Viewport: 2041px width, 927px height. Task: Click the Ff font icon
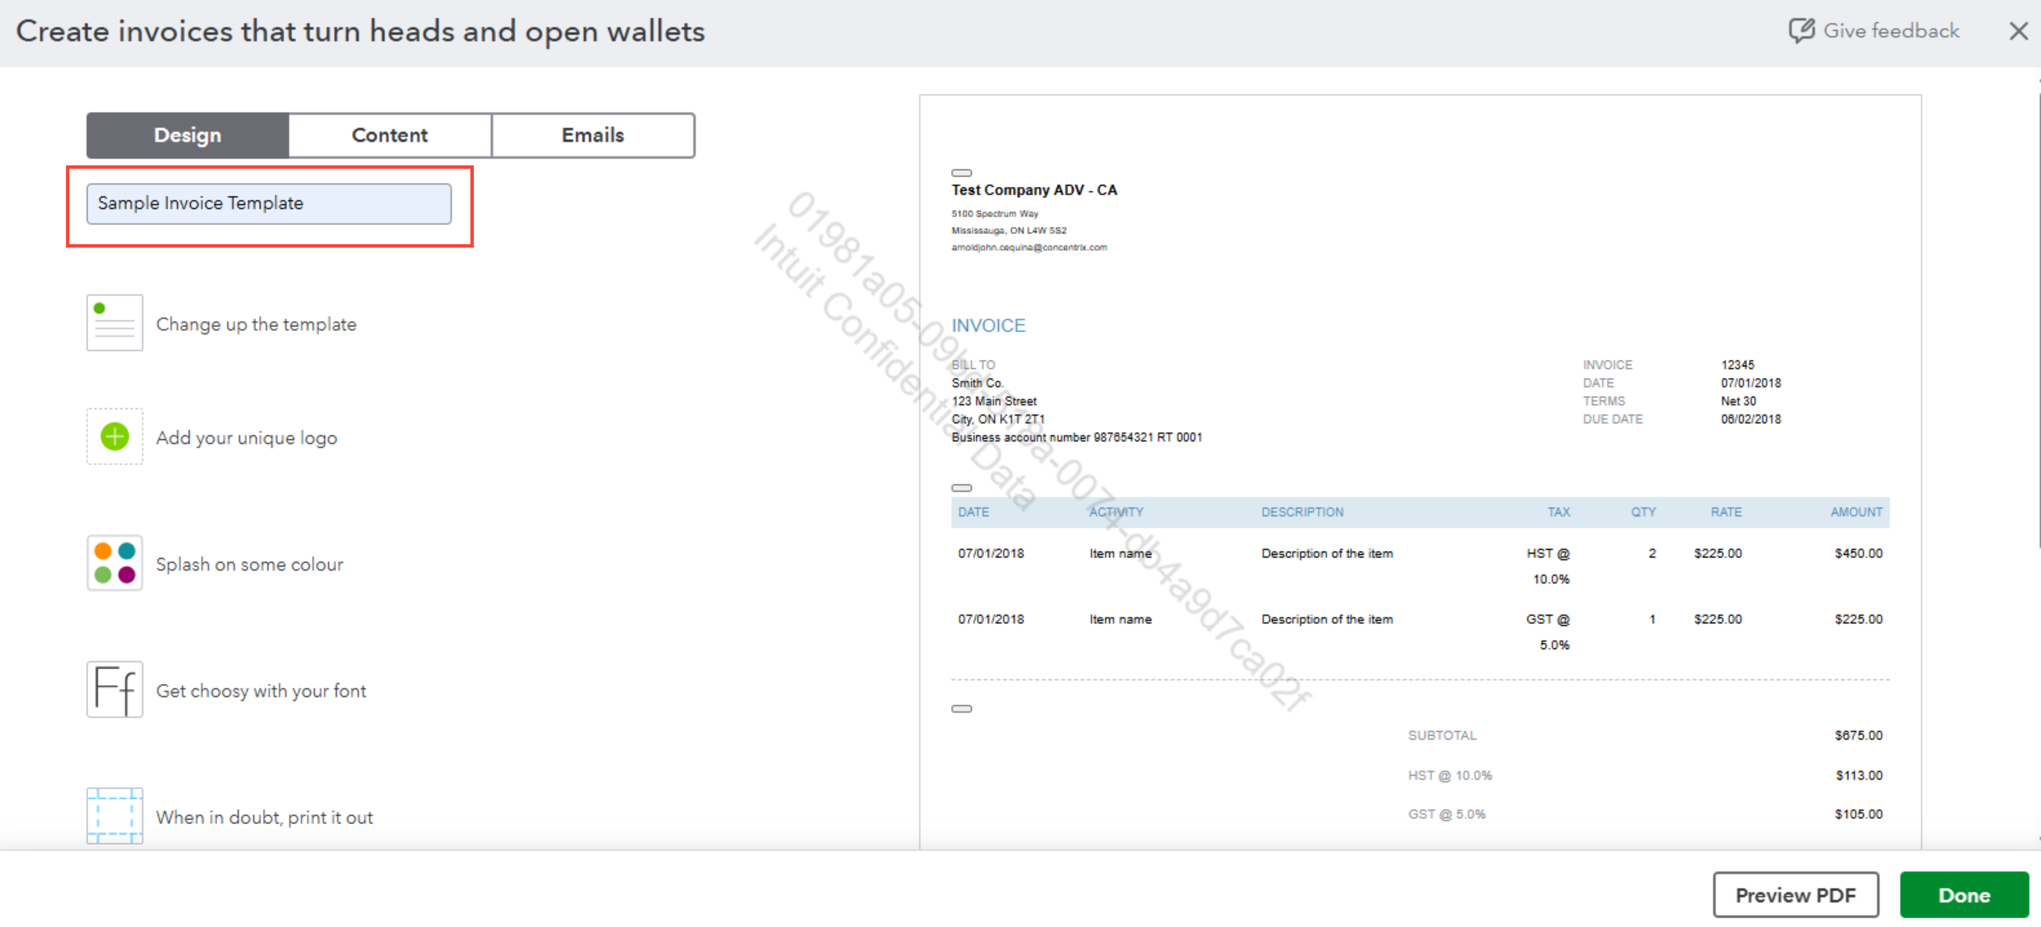(x=115, y=690)
